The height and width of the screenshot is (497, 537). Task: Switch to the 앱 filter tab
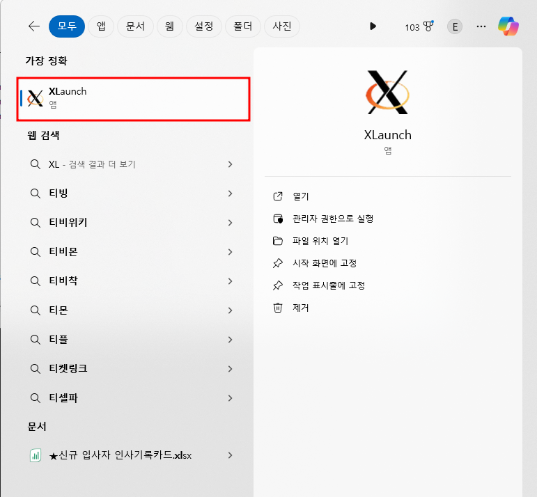pyautogui.click(x=101, y=26)
